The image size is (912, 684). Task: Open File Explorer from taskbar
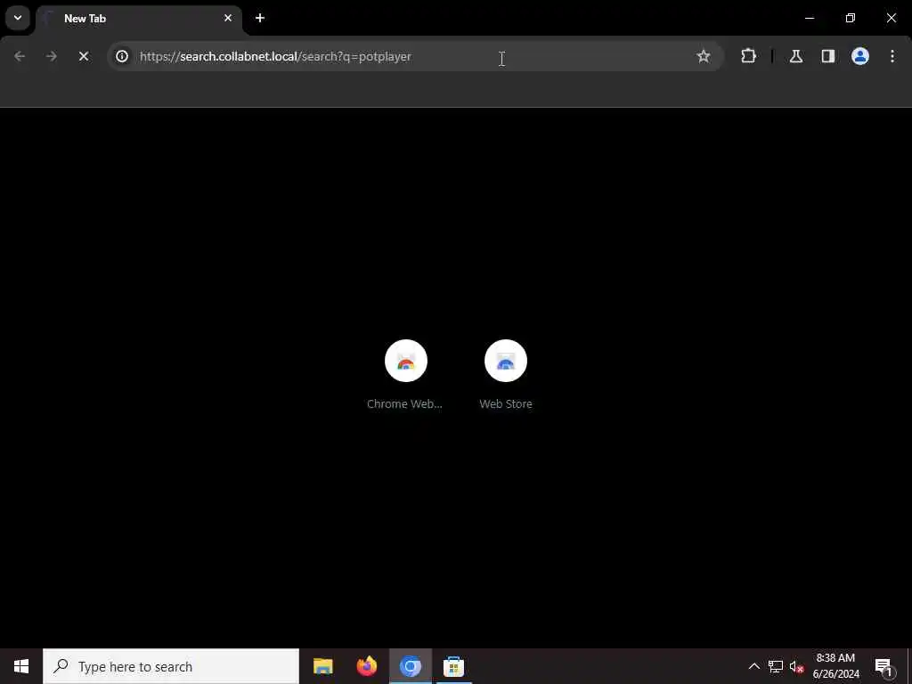click(322, 666)
